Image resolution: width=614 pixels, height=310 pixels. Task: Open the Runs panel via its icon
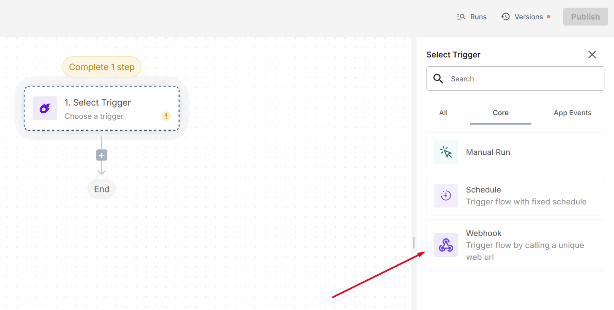(460, 16)
